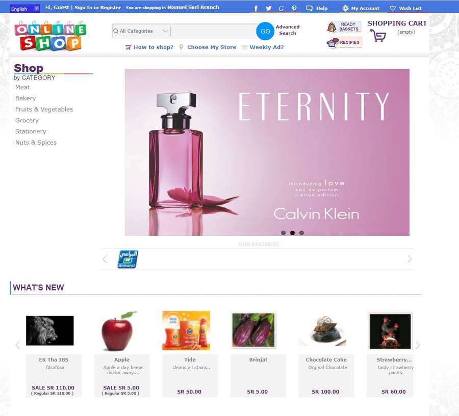The height and width of the screenshot is (416, 459).
Task: Open the Apple product image
Action: tap(119, 331)
